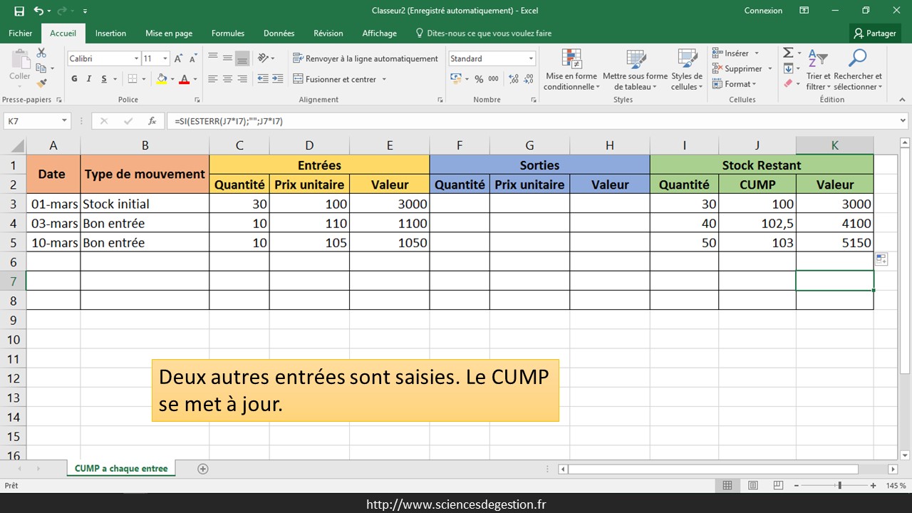Open Mise en forme conditionnelle
This screenshot has height=513, width=912.
(x=571, y=71)
